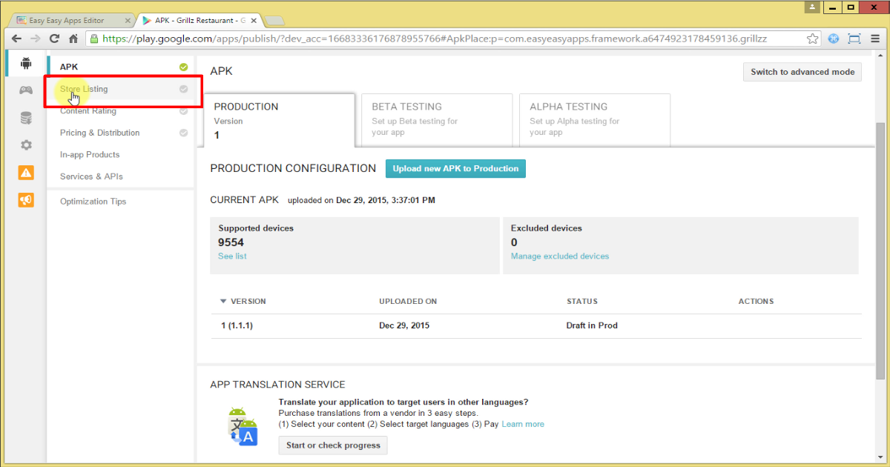Open Settings with the gear sidebar icon

tap(26, 145)
